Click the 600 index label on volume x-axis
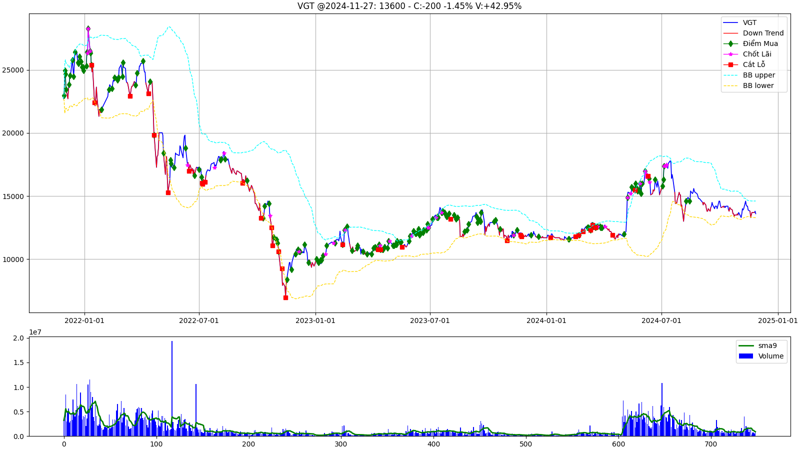Image resolution: width=800 pixels, height=450 pixels. coord(618,444)
